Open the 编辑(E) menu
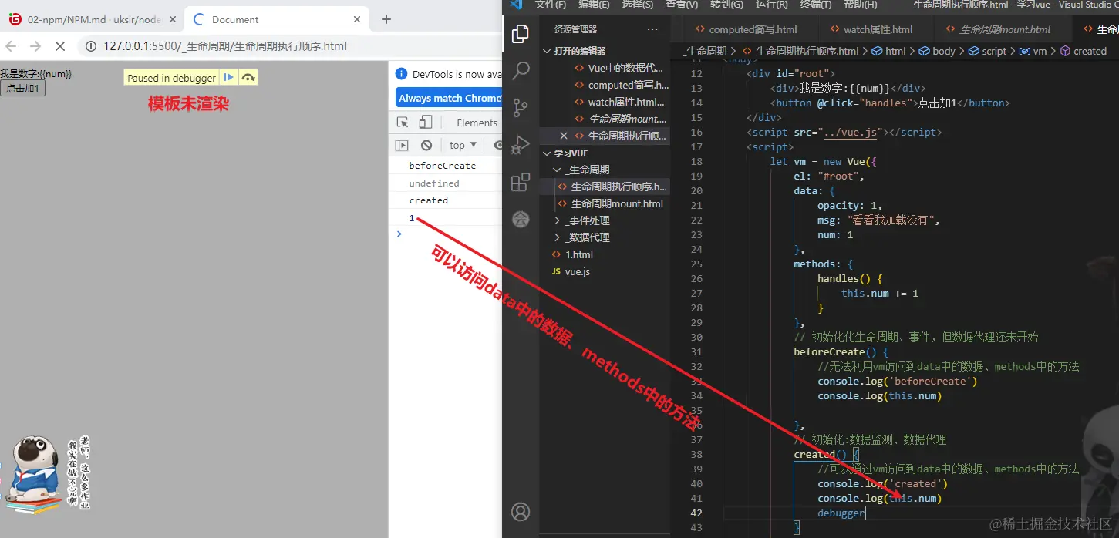The image size is (1119, 538). click(594, 5)
